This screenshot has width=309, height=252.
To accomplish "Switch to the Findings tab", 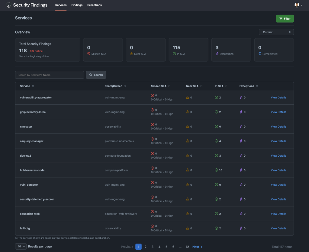I will [77, 5].
